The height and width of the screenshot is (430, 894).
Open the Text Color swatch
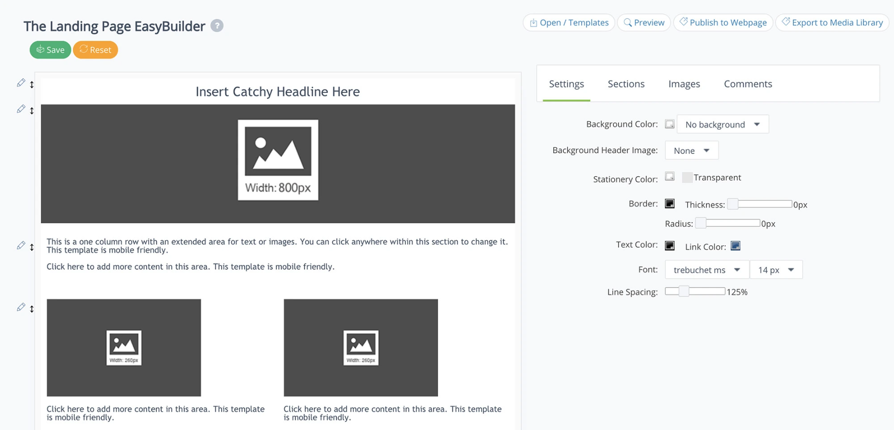pos(670,245)
